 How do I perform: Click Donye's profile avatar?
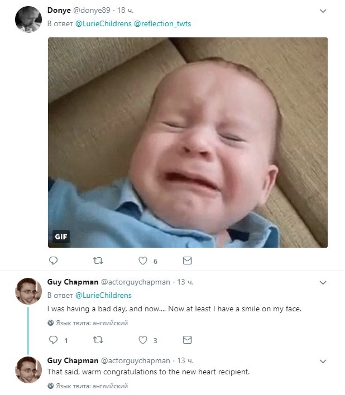coord(28,20)
